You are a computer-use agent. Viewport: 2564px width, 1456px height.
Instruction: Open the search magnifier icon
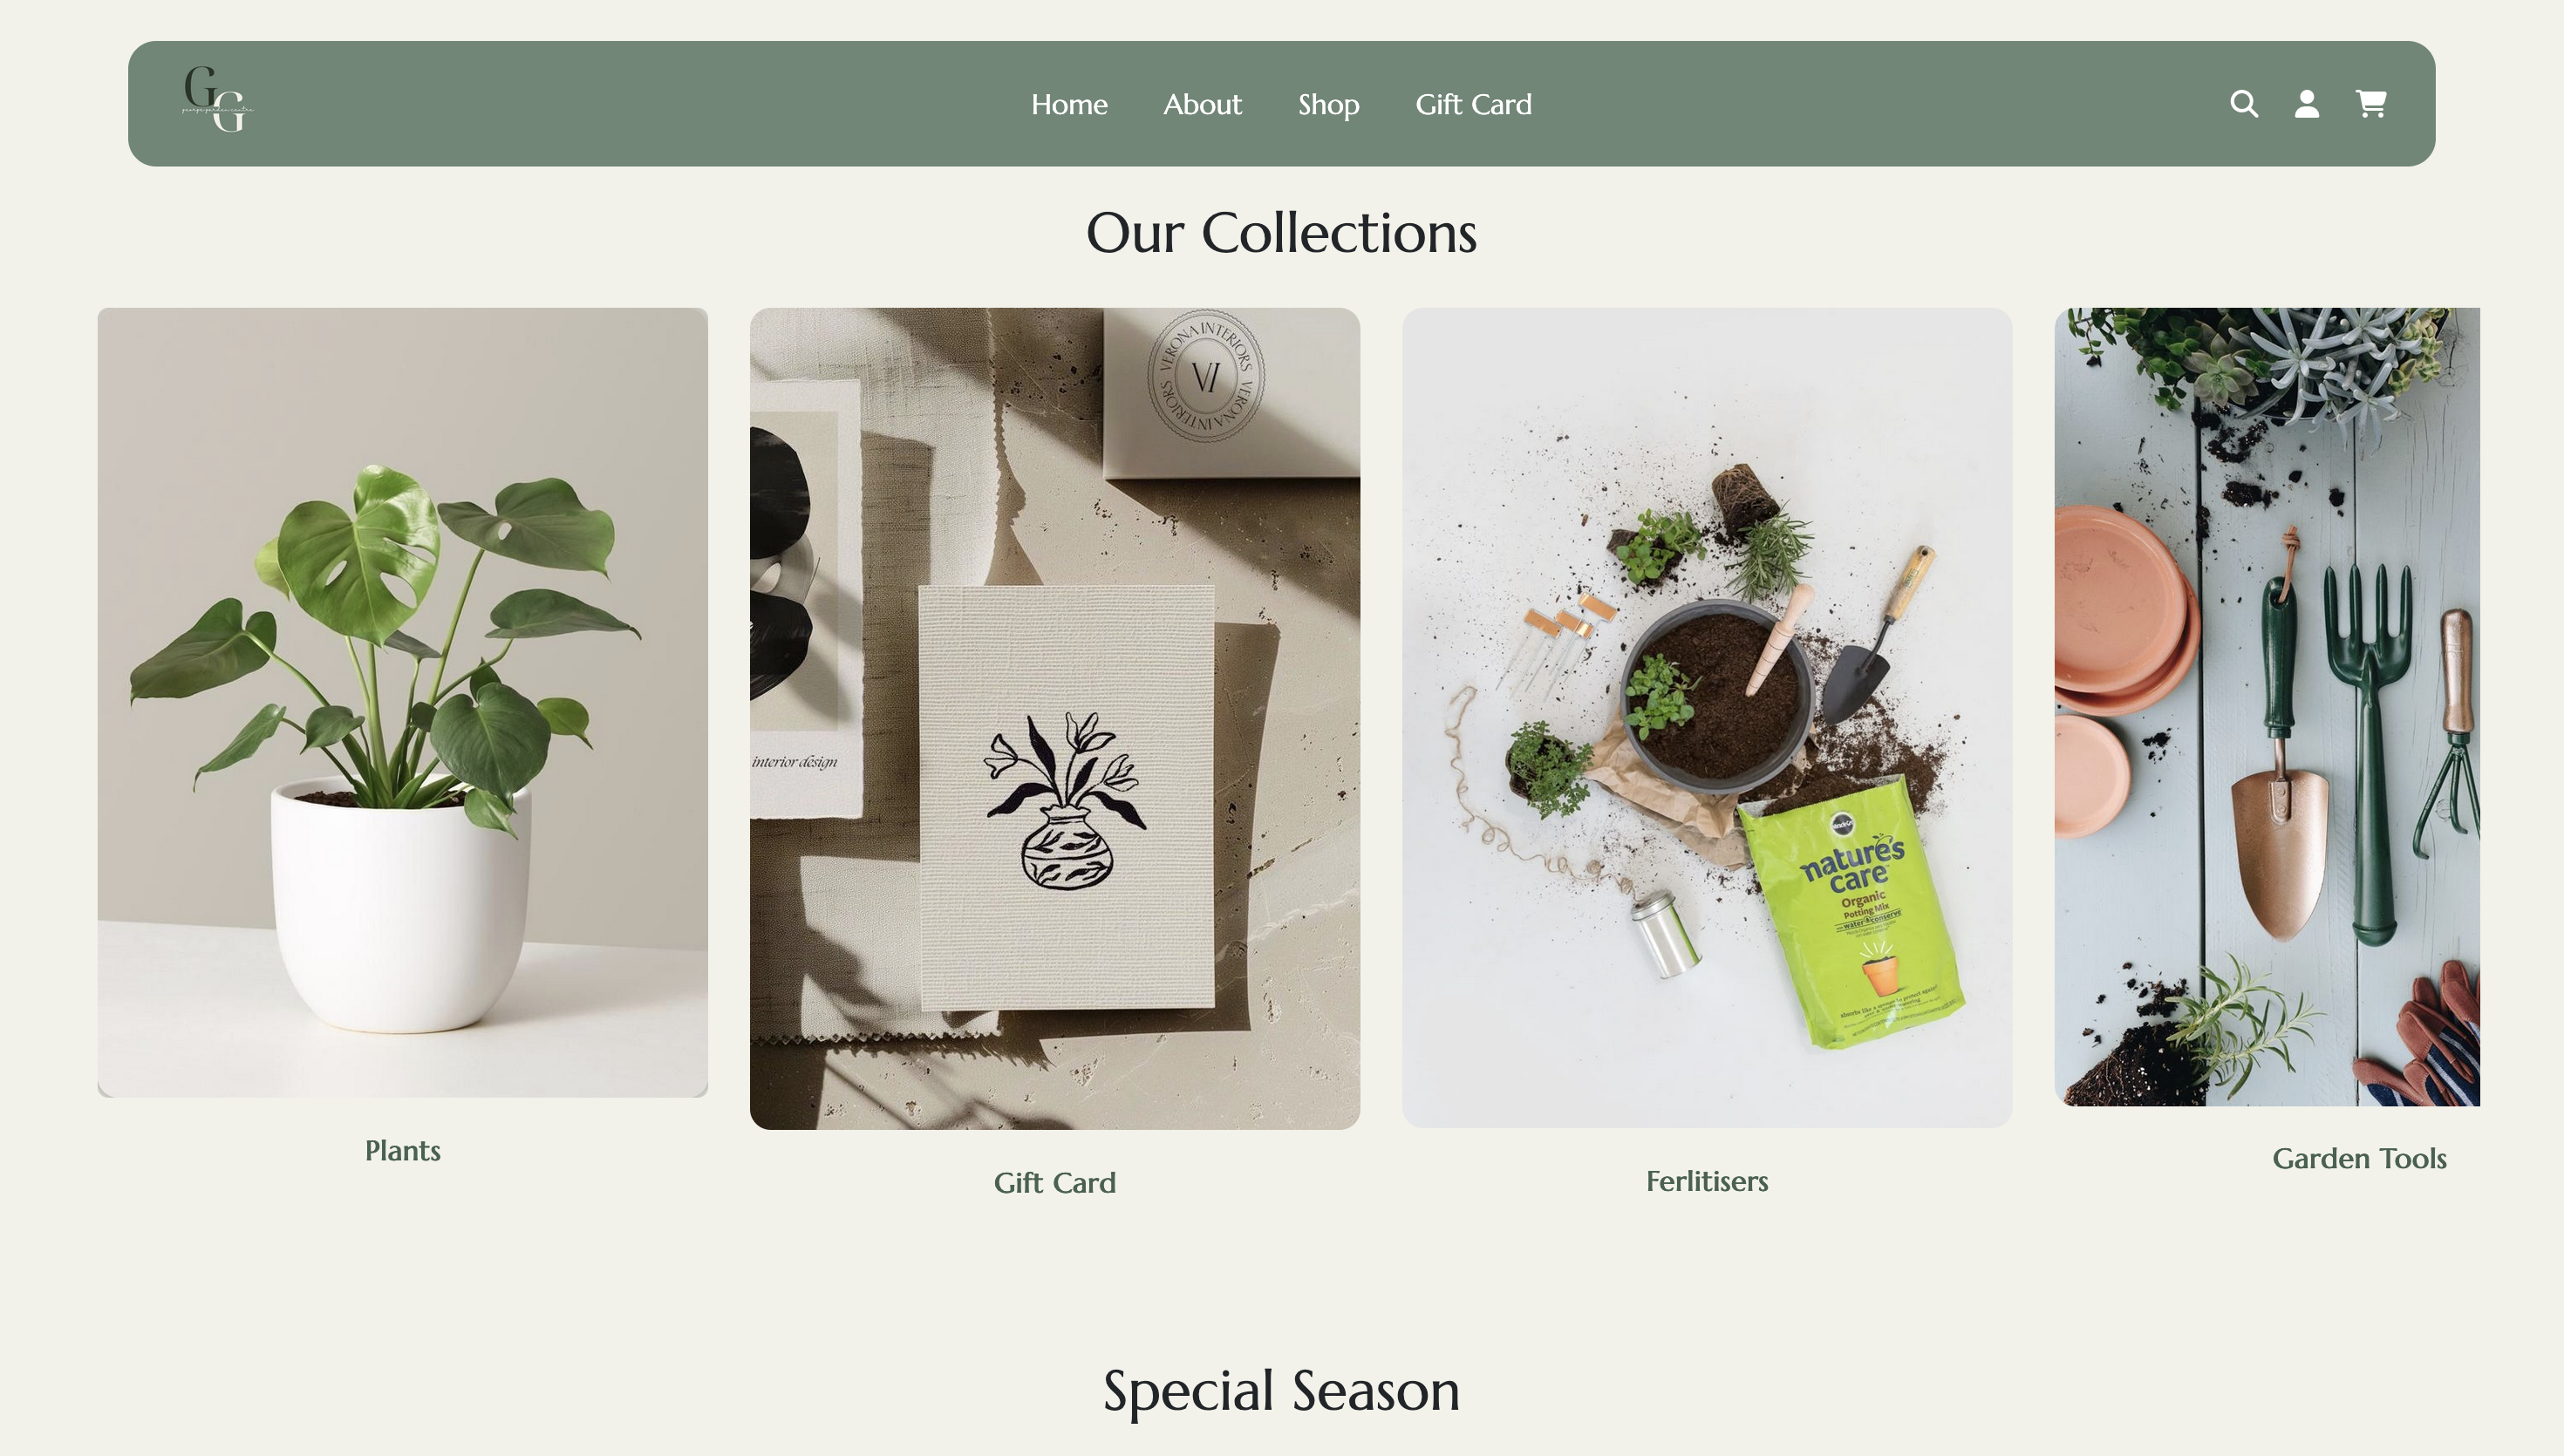2244,104
